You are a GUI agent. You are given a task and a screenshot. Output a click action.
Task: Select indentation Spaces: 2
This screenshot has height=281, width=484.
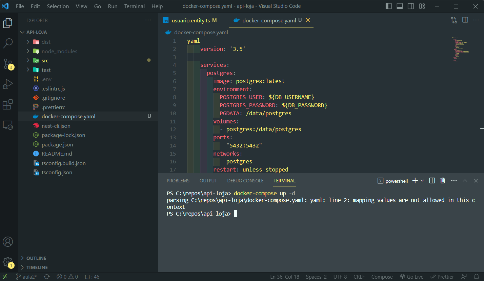[x=316, y=277]
